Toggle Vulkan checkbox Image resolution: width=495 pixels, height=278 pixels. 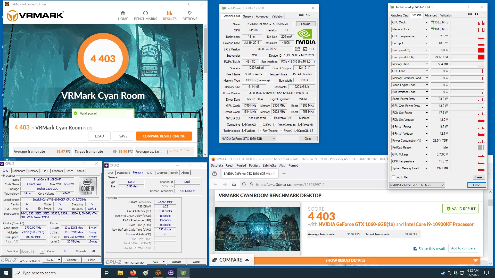pyautogui.click(x=244, y=131)
